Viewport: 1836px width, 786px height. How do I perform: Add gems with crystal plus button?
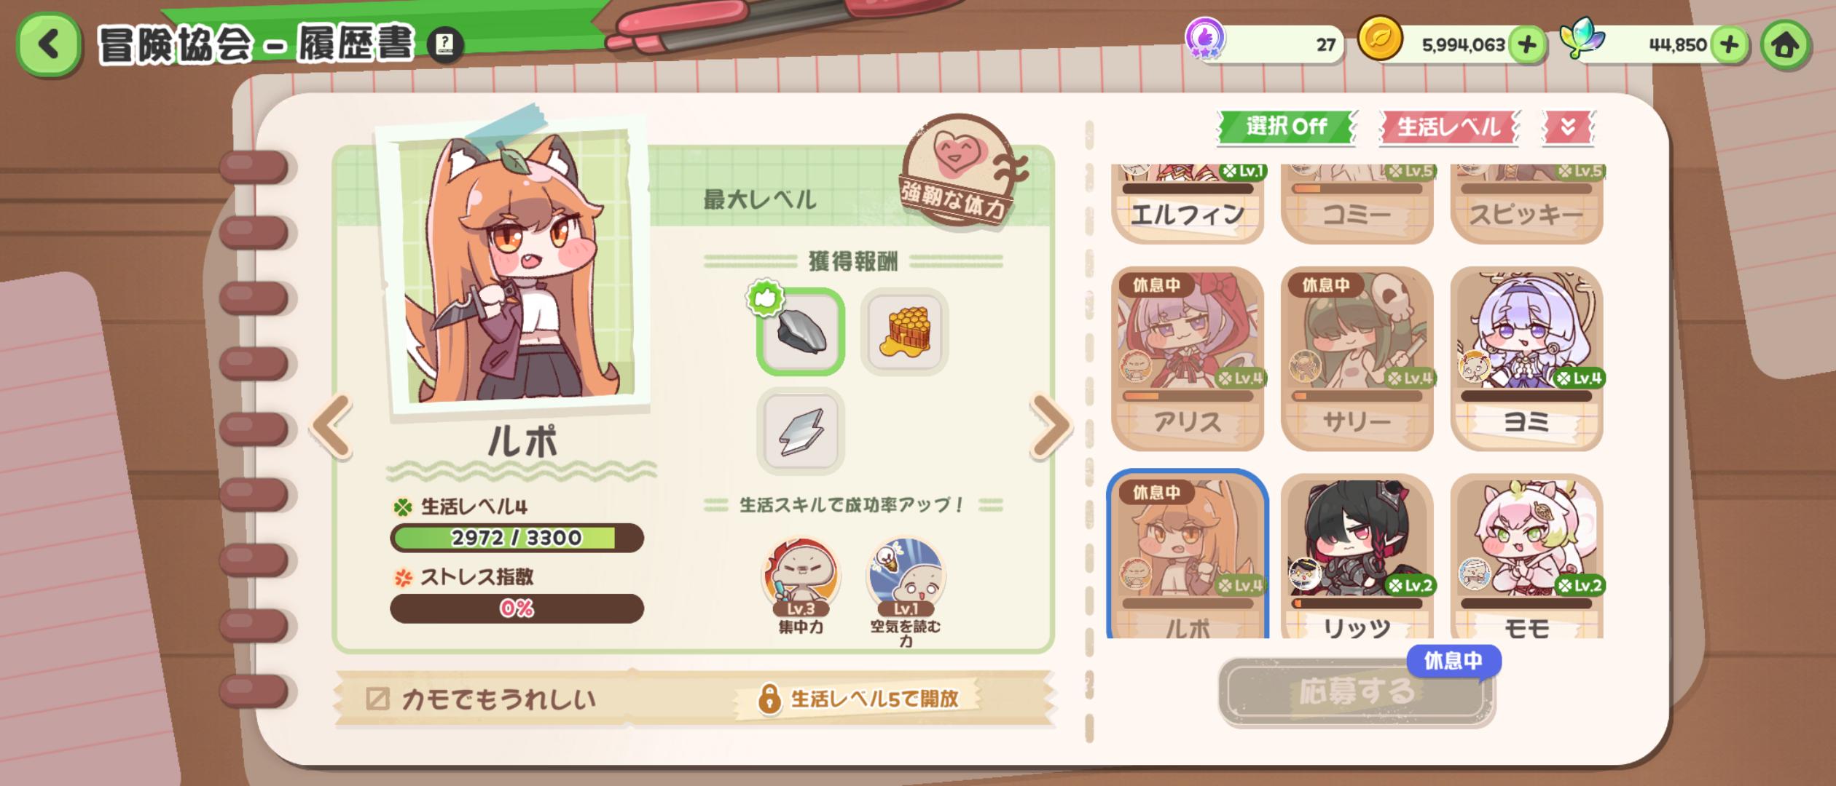point(1729,45)
